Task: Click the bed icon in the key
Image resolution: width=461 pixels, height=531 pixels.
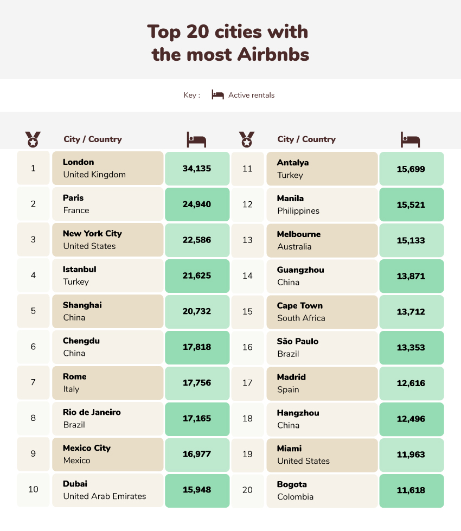Action: (x=217, y=95)
